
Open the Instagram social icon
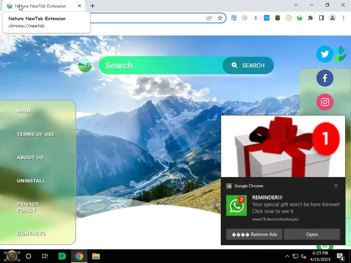point(325,102)
